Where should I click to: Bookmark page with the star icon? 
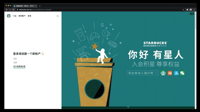pos(183,10)
